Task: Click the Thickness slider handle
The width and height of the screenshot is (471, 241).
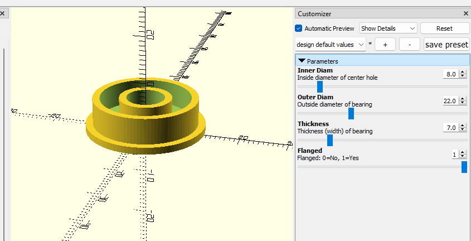Action: tap(330, 141)
